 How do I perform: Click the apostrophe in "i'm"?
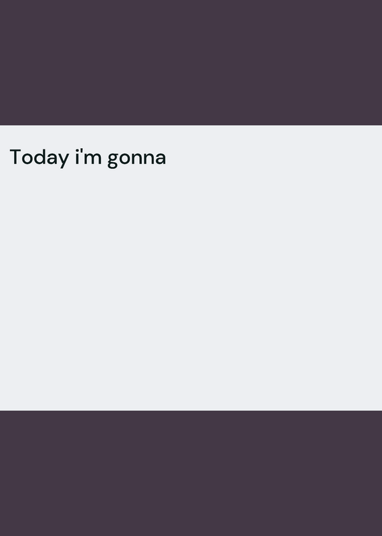[81, 152]
